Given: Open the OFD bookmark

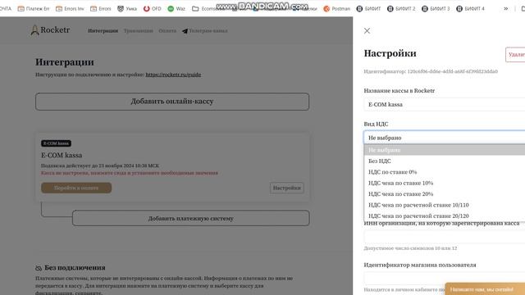Looking at the screenshot, I should click(x=153, y=9).
